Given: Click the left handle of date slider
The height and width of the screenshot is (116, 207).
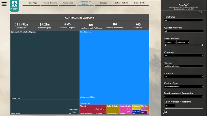Looking at the screenshot, I should click(165, 45).
